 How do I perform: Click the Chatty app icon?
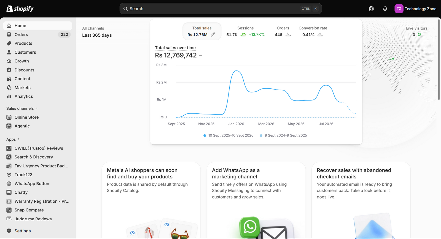point(9,192)
